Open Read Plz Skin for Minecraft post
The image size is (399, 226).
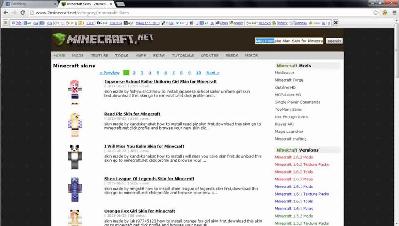(x=132, y=114)
